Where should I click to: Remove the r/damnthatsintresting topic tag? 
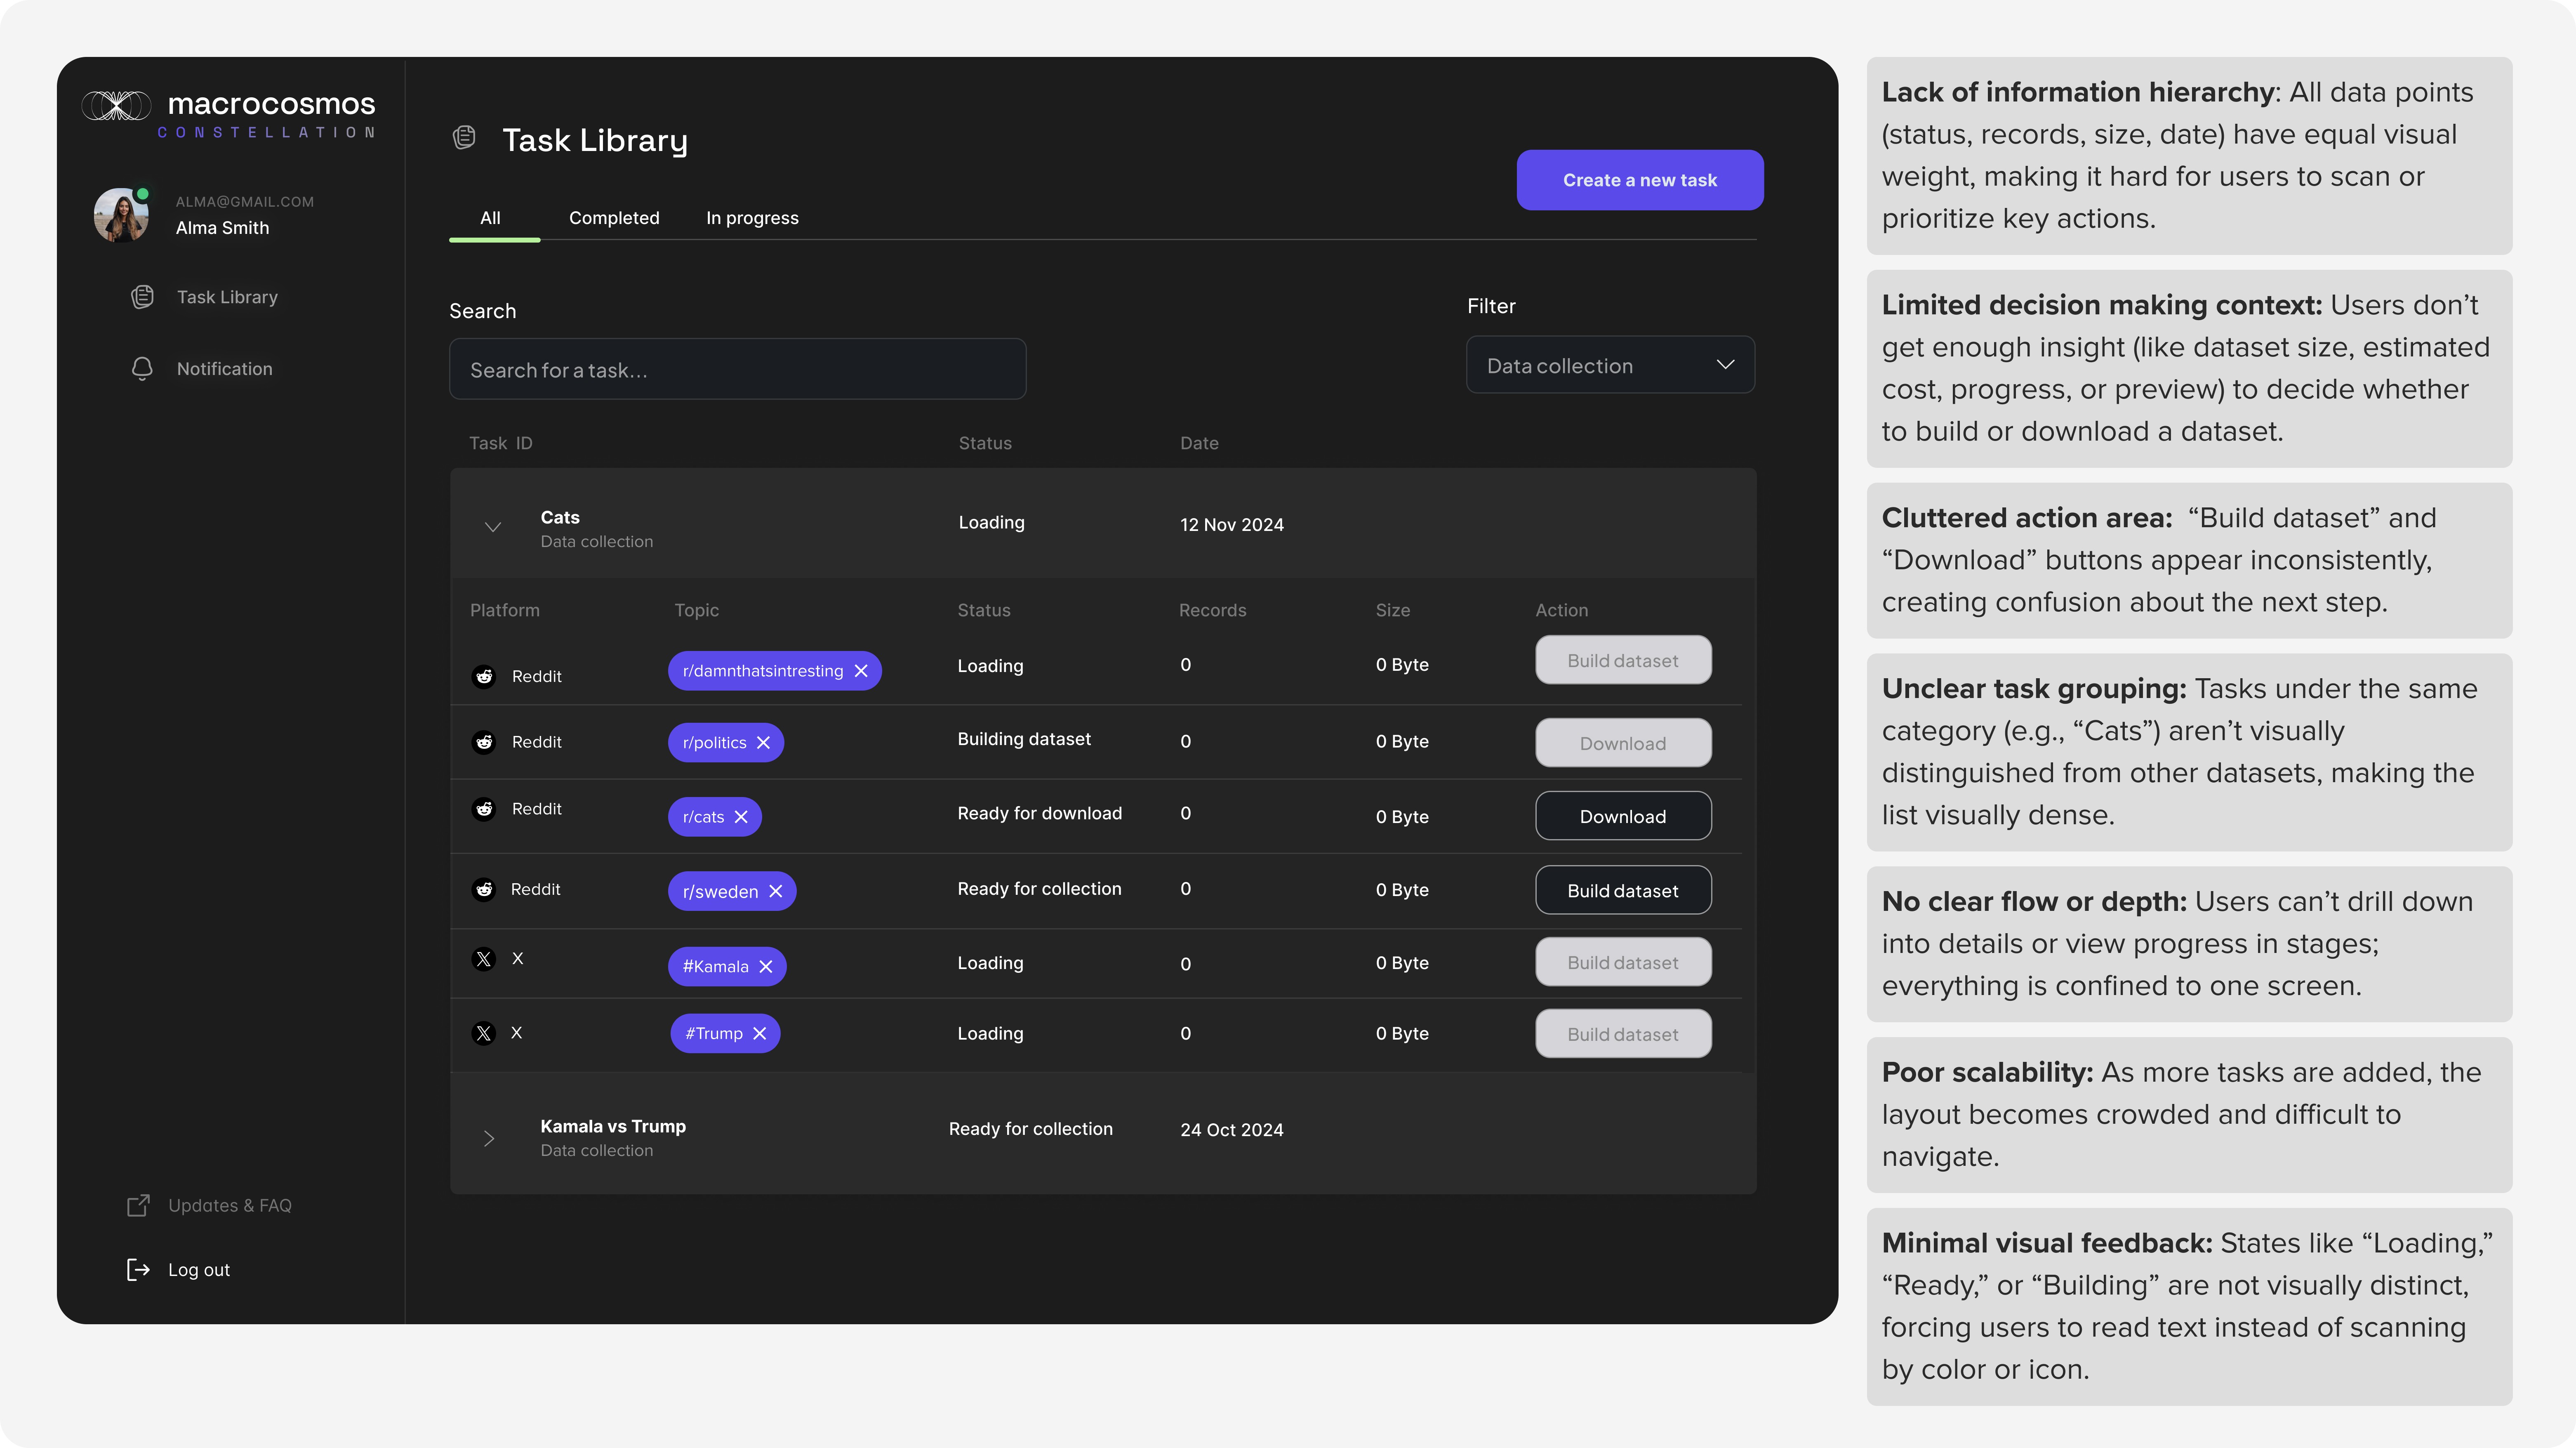tap(861, 671)
